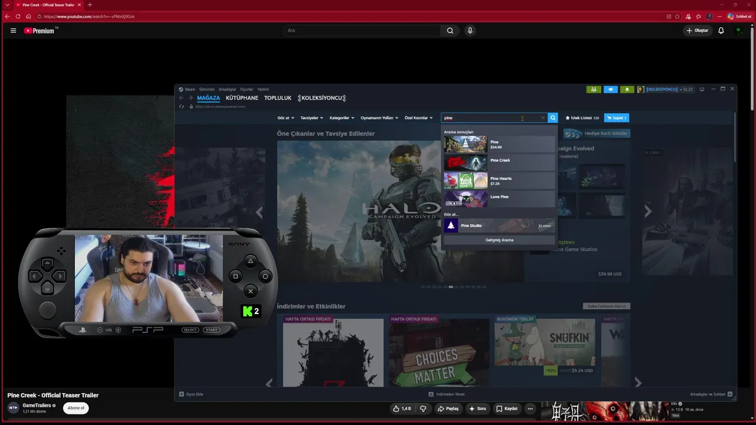The width and height of the screenshot is (756, 425).
Task: Click the Daha Fazlasını Görün button
Action: (x=606, y=306)
